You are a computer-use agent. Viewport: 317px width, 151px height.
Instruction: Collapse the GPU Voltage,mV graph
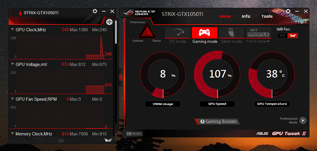tap(12, 64)
